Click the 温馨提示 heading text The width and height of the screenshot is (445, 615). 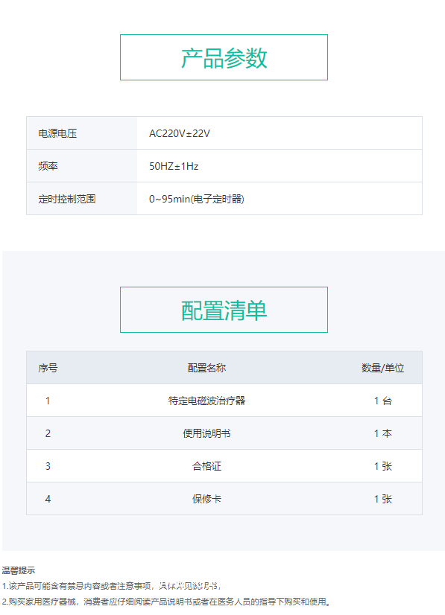coord(19,570)
